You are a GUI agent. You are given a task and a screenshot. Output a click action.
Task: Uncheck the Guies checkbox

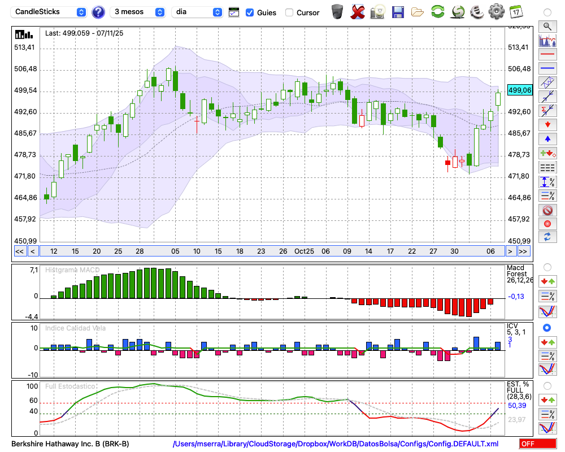(x=250, y=12)
